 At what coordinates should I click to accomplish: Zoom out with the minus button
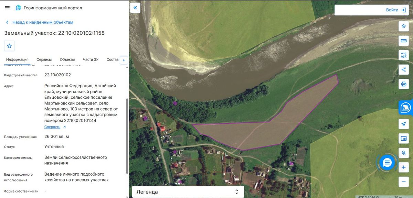point(404,181)
